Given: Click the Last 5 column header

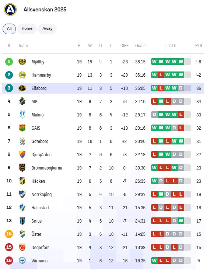Looking at the screenshot, I should (171, 46).
